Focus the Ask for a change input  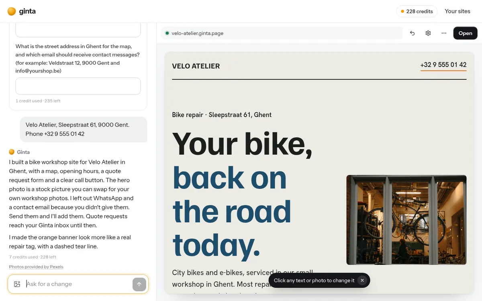(x=77, y=284)
